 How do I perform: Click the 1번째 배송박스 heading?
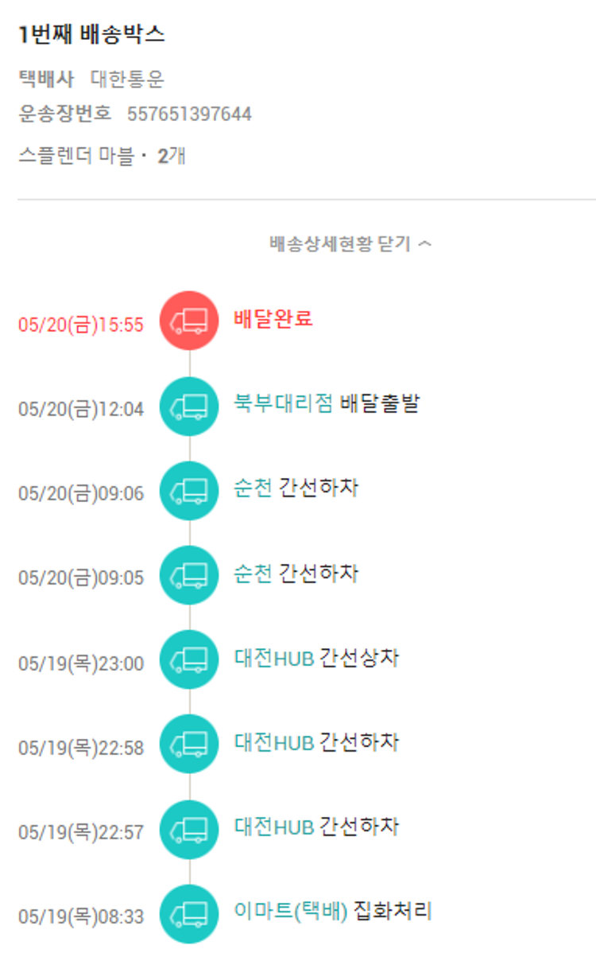coord(91,36)
